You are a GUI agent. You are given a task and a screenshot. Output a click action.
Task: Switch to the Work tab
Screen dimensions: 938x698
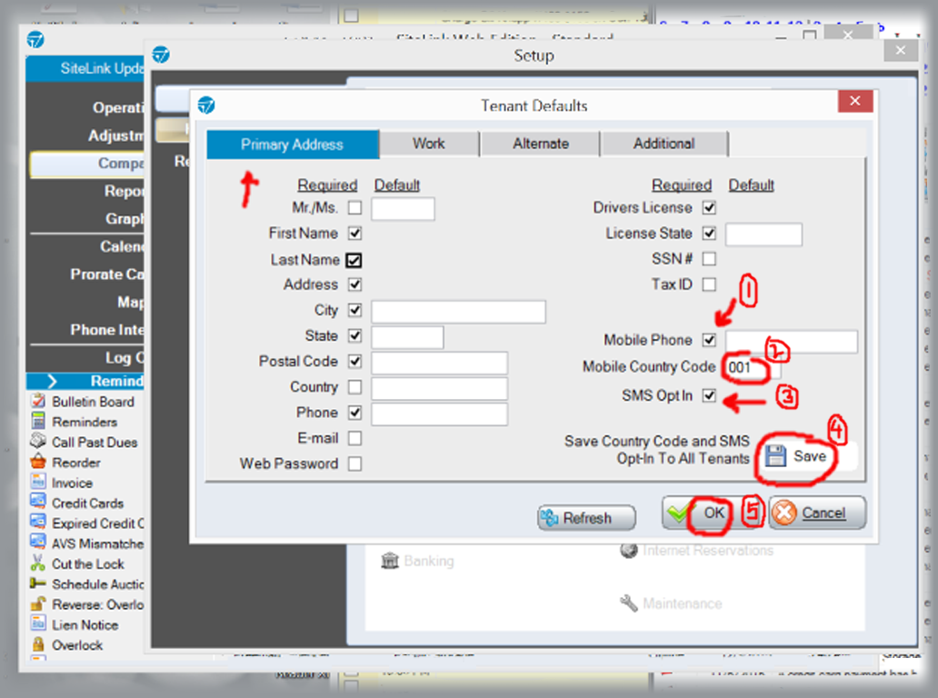pos(428,144)
